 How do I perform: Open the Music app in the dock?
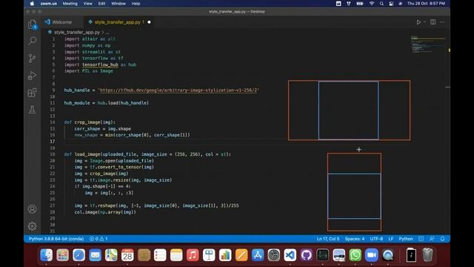193,255
